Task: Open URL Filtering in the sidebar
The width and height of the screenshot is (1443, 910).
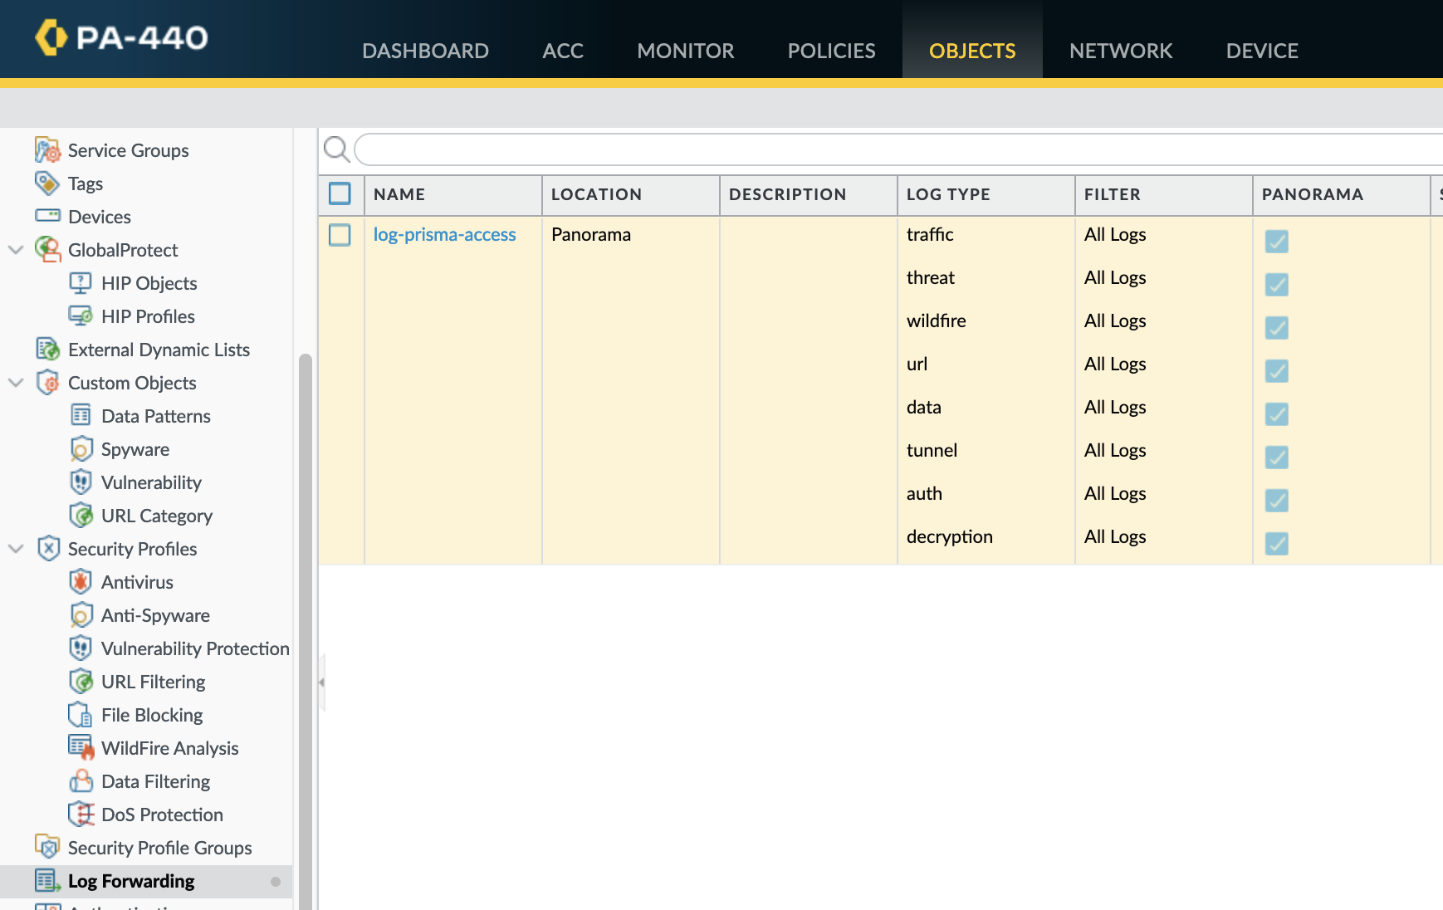Action: pyautogui.click(x=153, y=682)
